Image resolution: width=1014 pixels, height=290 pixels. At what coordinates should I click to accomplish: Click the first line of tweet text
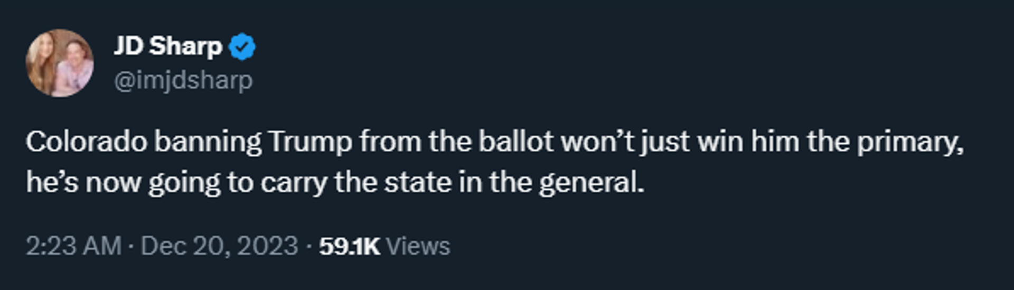[x=495, y=143]
